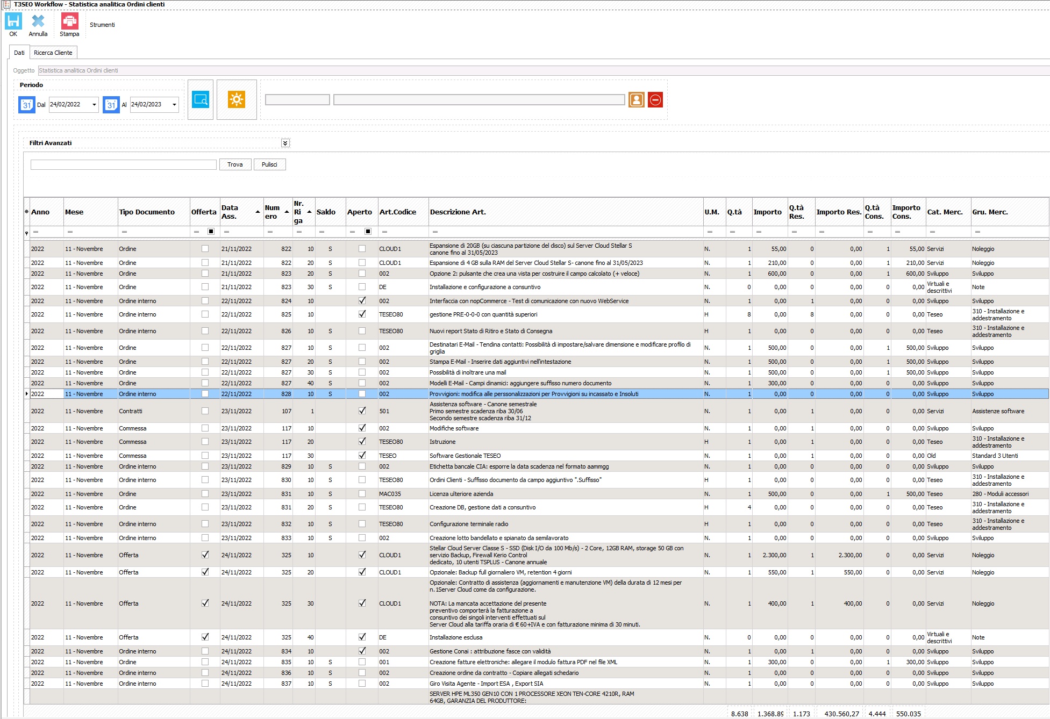Open Al date dropdown arrow
Image resolution: width=1050 pixels, height=719 pixels.
point(174,105)
